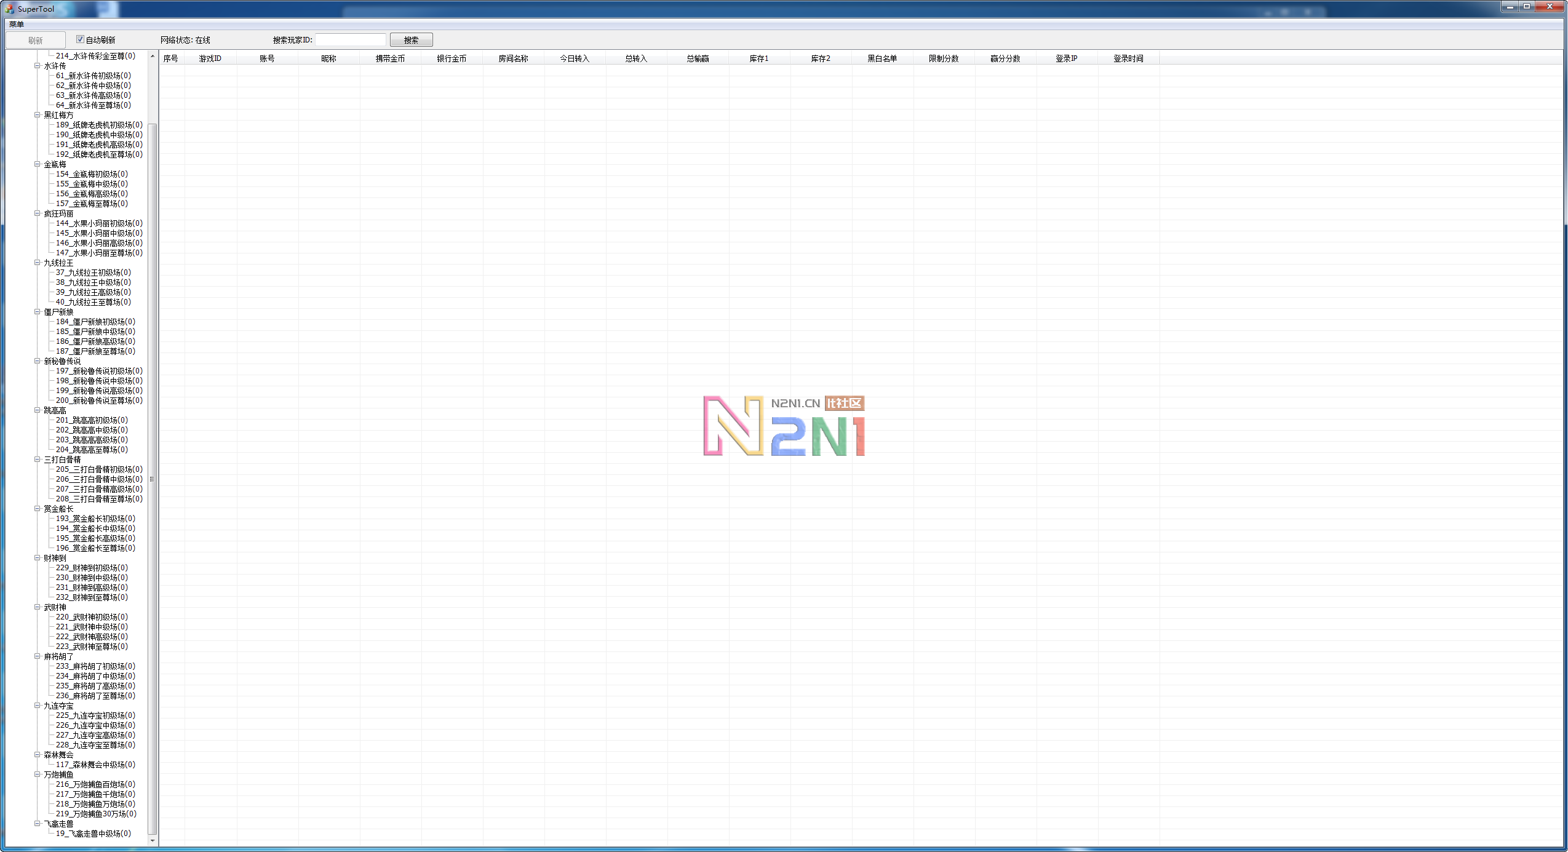The width and height of the screenshot is (1568, 852).
Task: Select 61_新水浒传初级场 room item
Action: 93,76
